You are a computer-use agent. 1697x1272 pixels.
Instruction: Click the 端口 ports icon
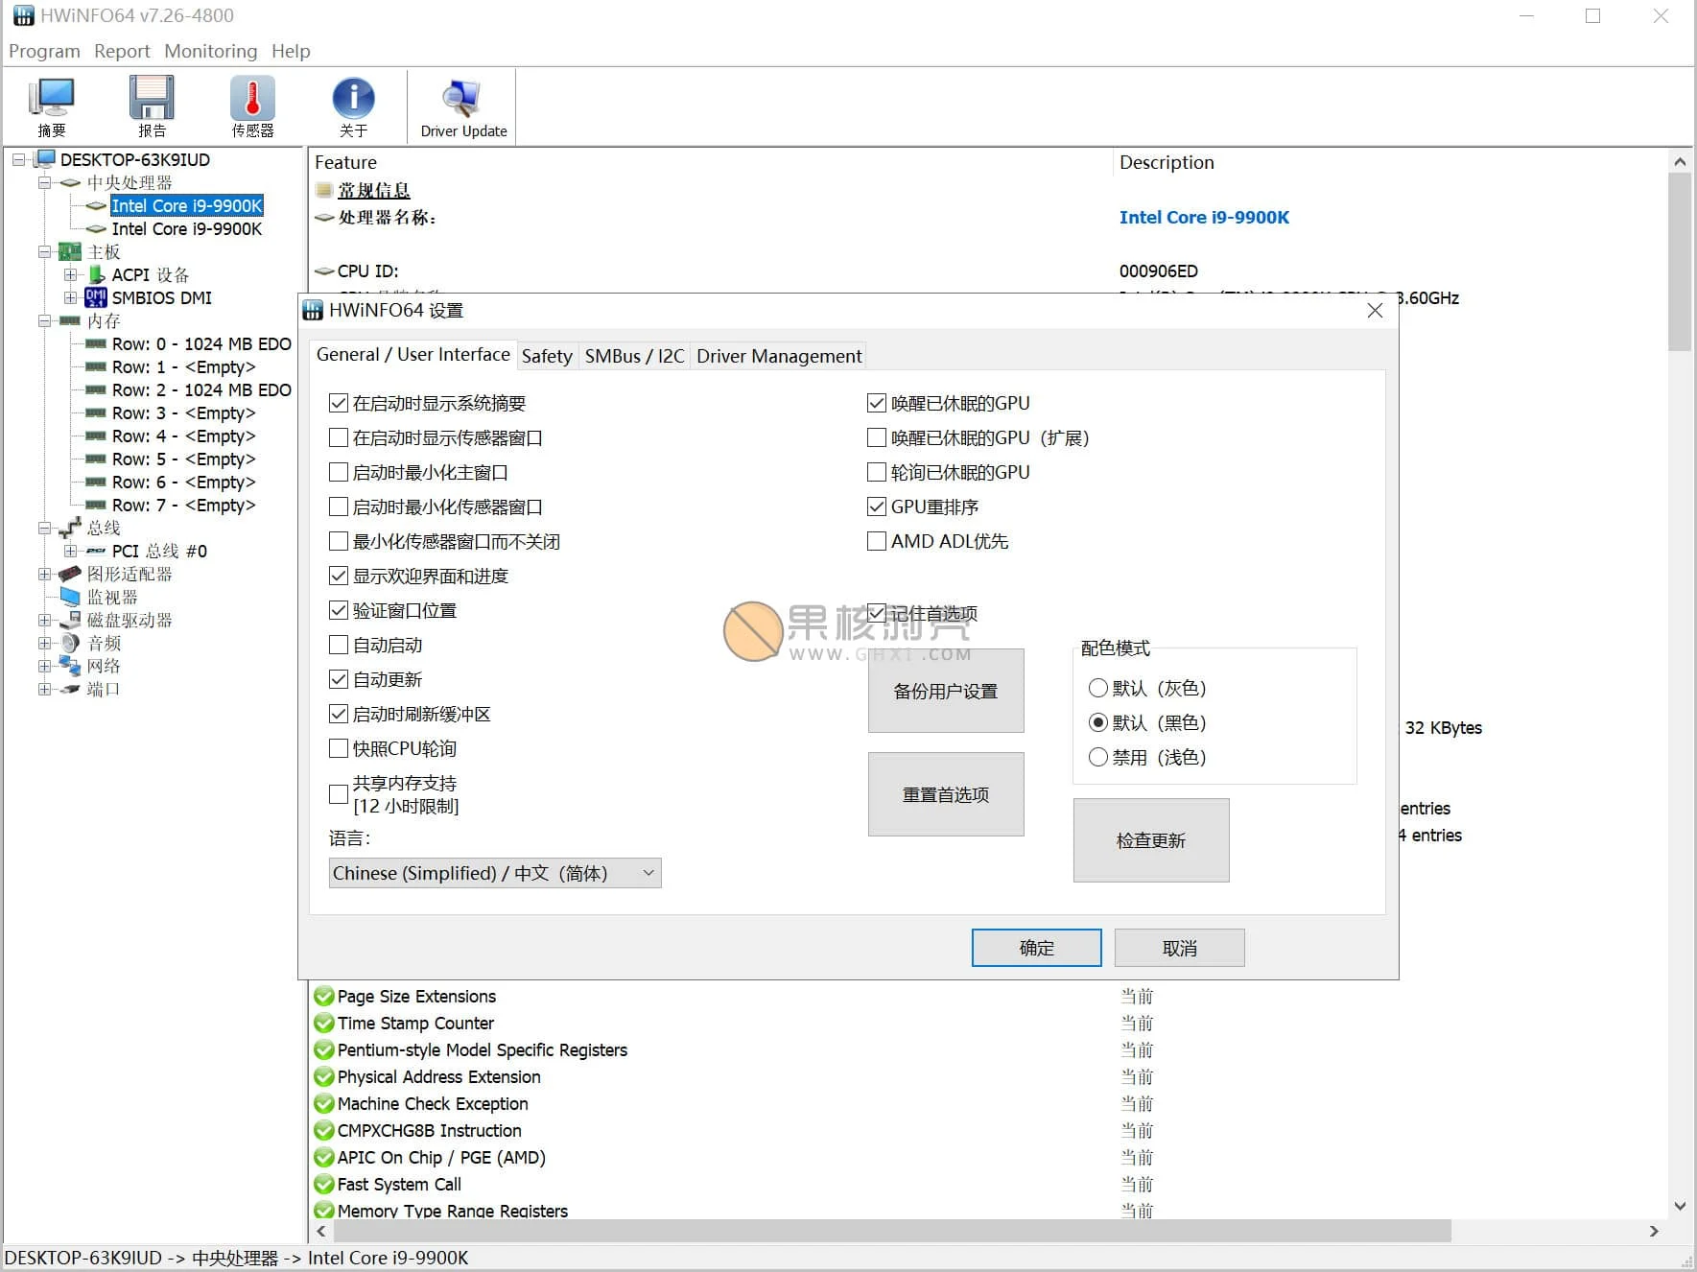[x=70, y=689]
